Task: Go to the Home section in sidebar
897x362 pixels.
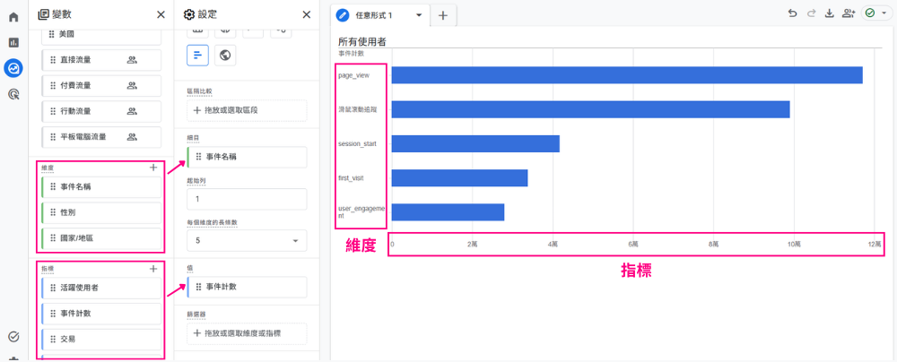Action: tap(13, 17)
